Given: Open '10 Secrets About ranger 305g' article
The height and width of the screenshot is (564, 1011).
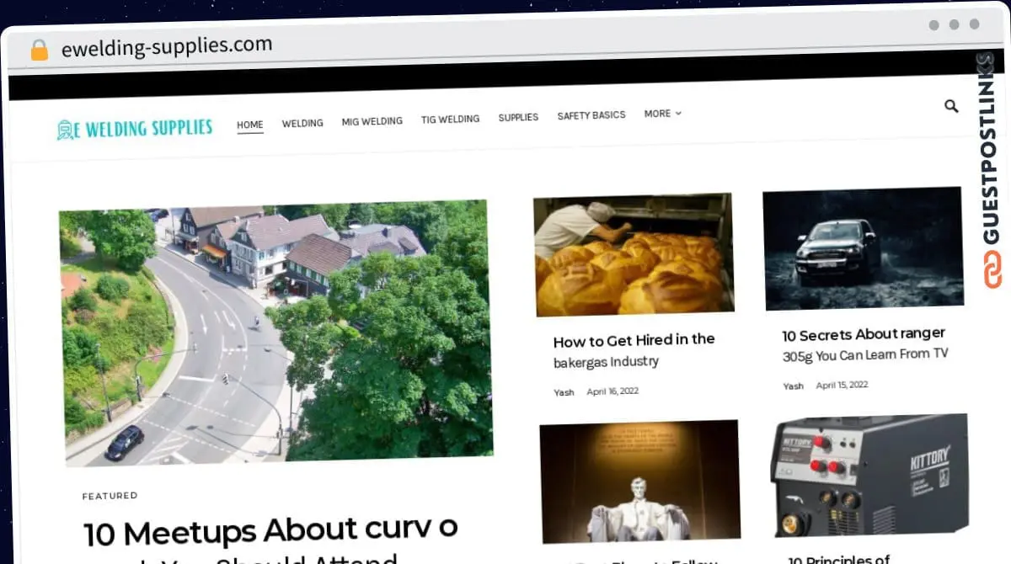Looking at the screenshot, I should pyautogui.click(x=864, y=344).
